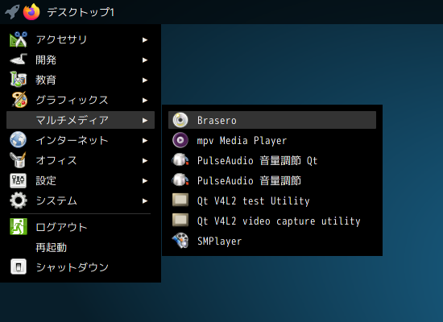Viewport: 443px width, 322px height.
Task: Expand the 設定 submenu arrow
Action: pyautogui.click(x=145, y=181)
